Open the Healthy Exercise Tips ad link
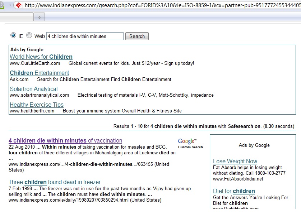 pyautogui.click(x=37, y=105)
